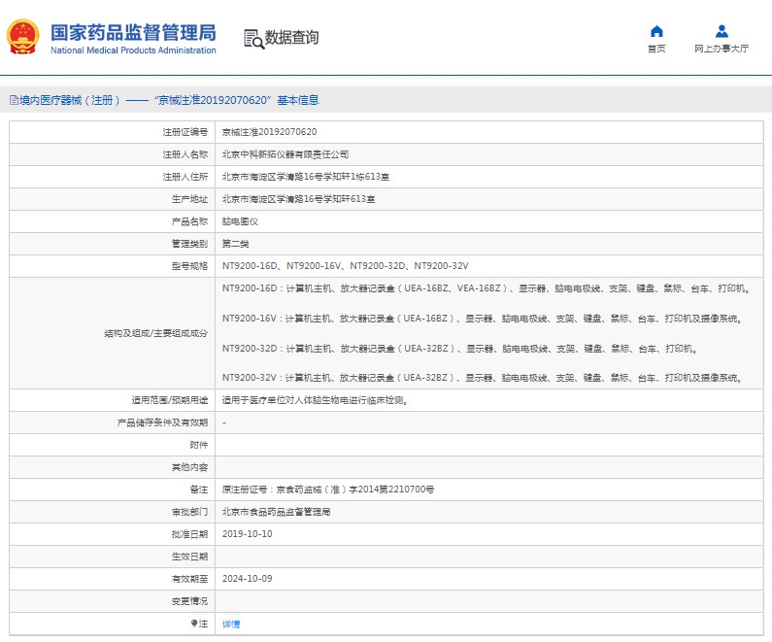This screenshot has width=772, height=642.
Task: Click the 首页 label
Action: [656, 49]
